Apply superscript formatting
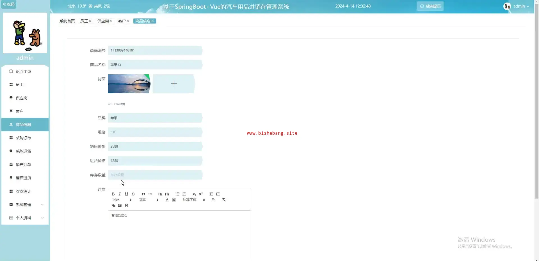 pyautogui.click(x=201, y=194)
